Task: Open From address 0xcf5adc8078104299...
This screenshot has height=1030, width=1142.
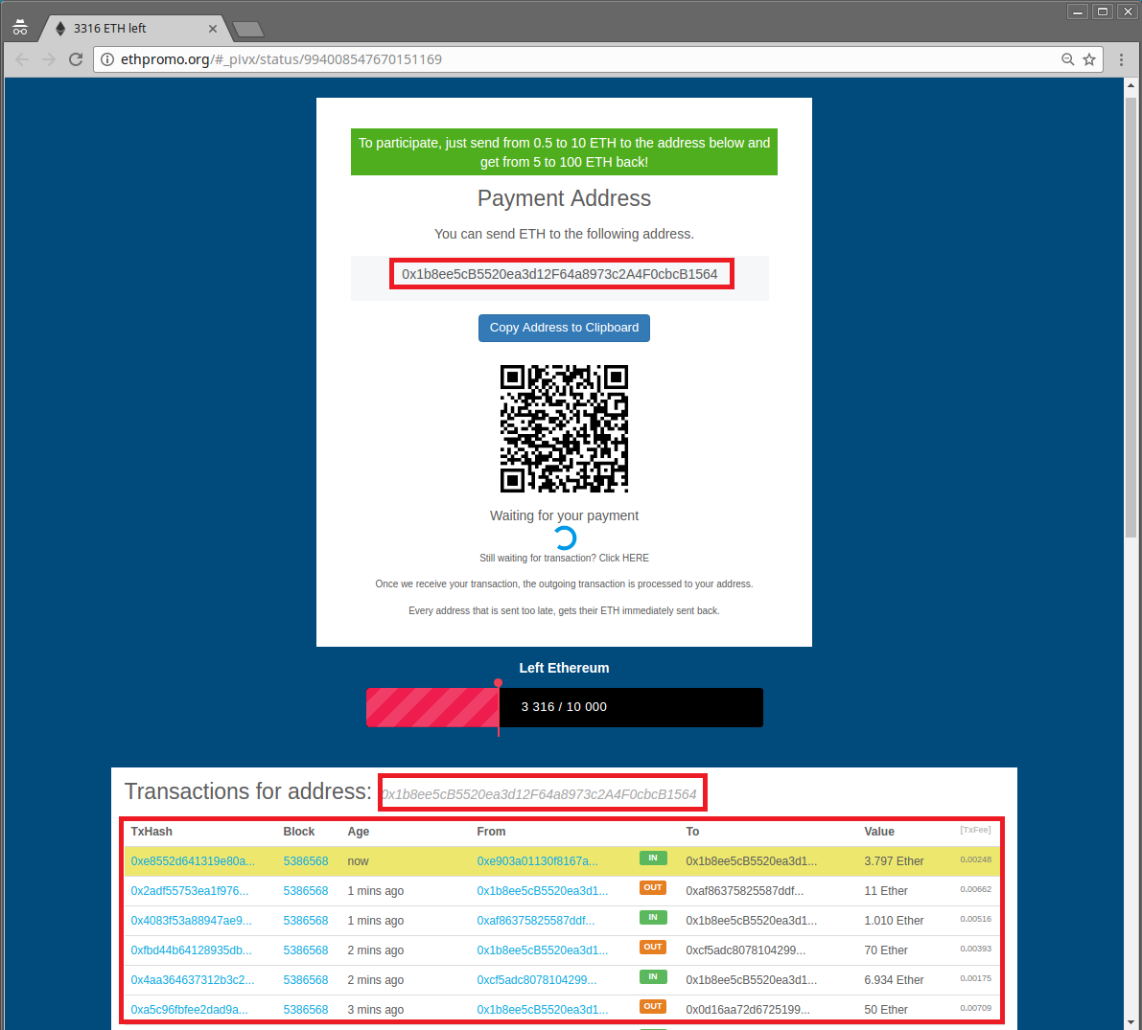Action: [x=537, y=980]
